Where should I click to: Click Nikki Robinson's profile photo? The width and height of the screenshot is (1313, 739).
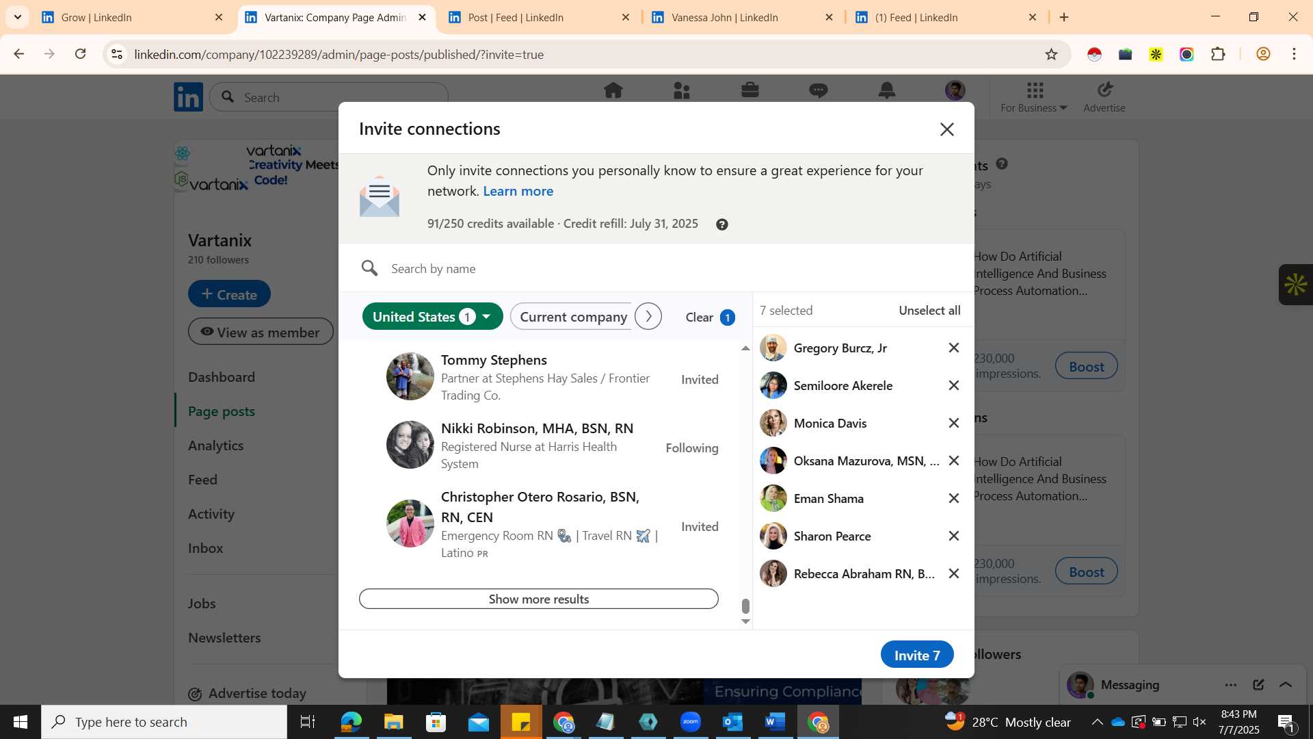coord(410,445)
